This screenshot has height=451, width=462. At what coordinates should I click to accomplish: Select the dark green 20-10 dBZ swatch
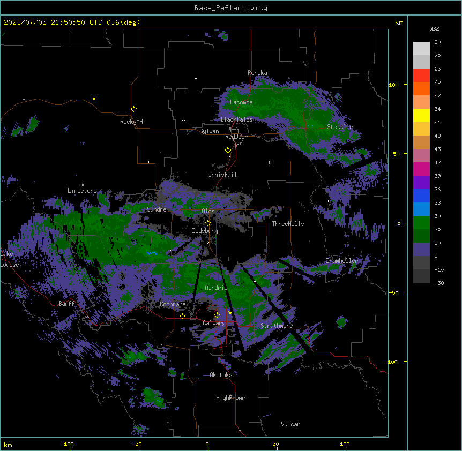(421, 236)
